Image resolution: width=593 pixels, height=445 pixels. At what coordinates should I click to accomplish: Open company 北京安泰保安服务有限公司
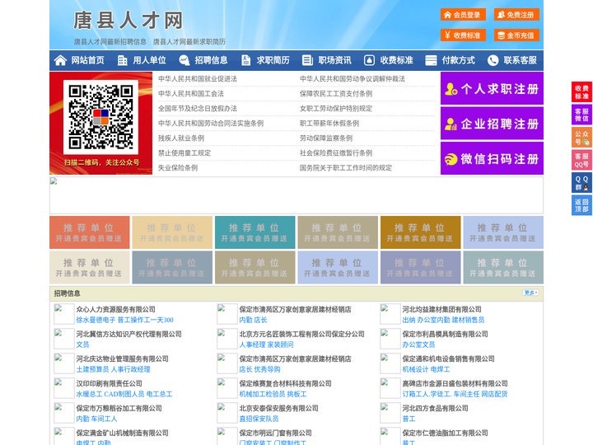point(278,408)
